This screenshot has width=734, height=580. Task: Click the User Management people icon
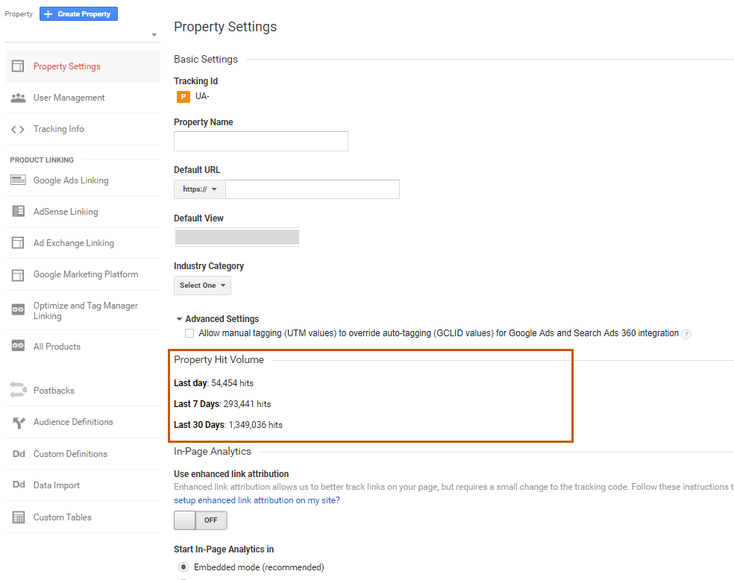tap(18, 98)
